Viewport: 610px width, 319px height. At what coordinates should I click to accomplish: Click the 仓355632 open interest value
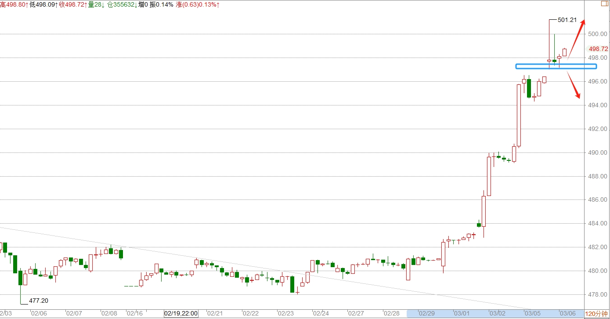(x=122, y=4)
